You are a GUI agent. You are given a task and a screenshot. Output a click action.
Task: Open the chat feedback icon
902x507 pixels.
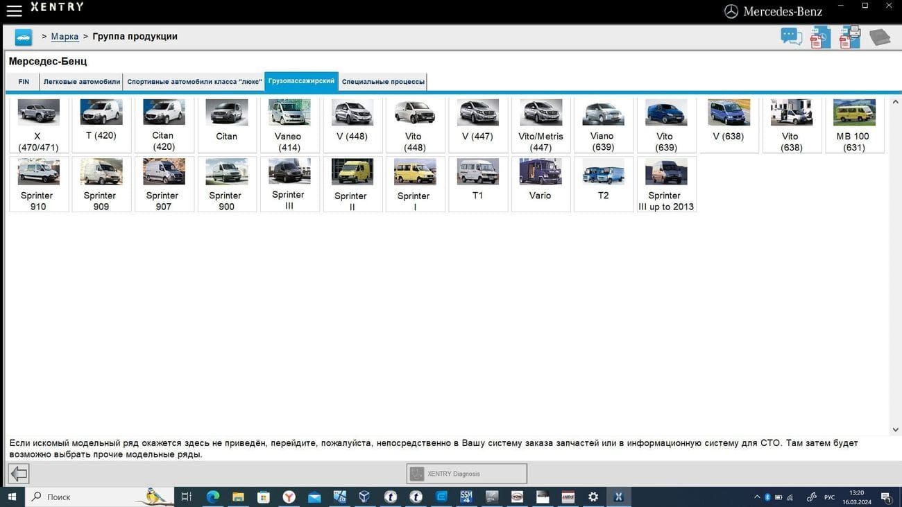click(791, 37)
